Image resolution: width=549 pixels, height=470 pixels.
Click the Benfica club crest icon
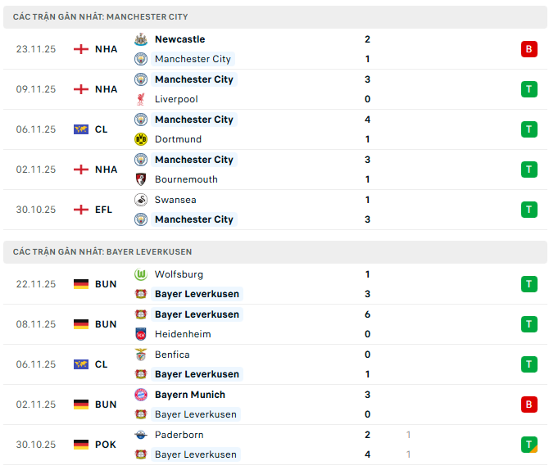[x=140, y=355]
